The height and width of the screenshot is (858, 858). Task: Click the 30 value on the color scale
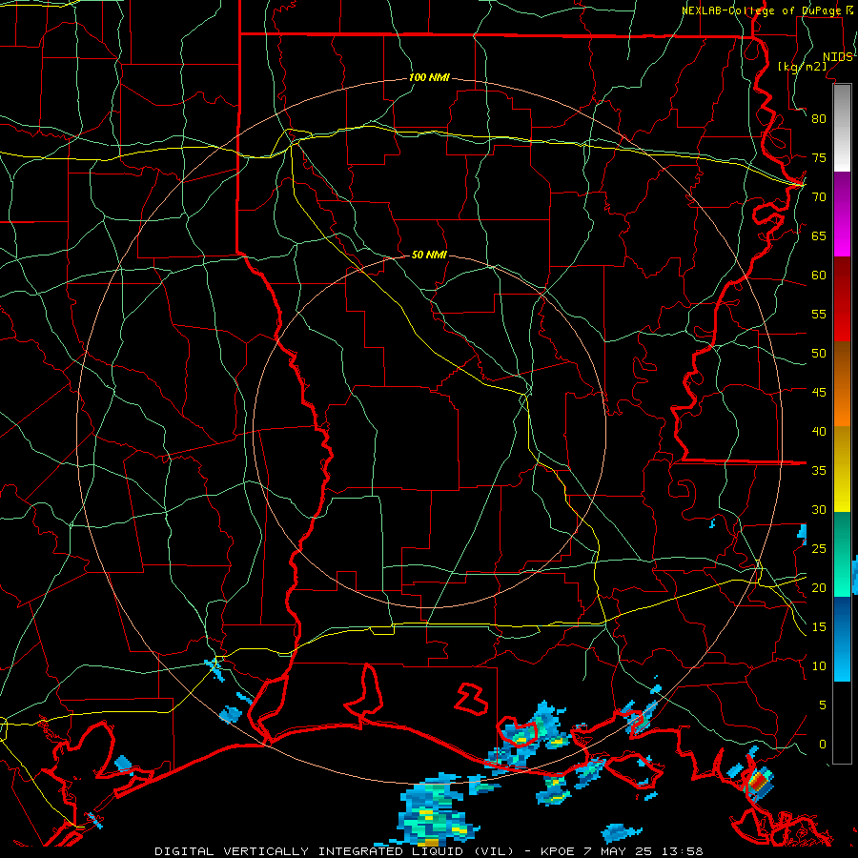pos(819,509)
